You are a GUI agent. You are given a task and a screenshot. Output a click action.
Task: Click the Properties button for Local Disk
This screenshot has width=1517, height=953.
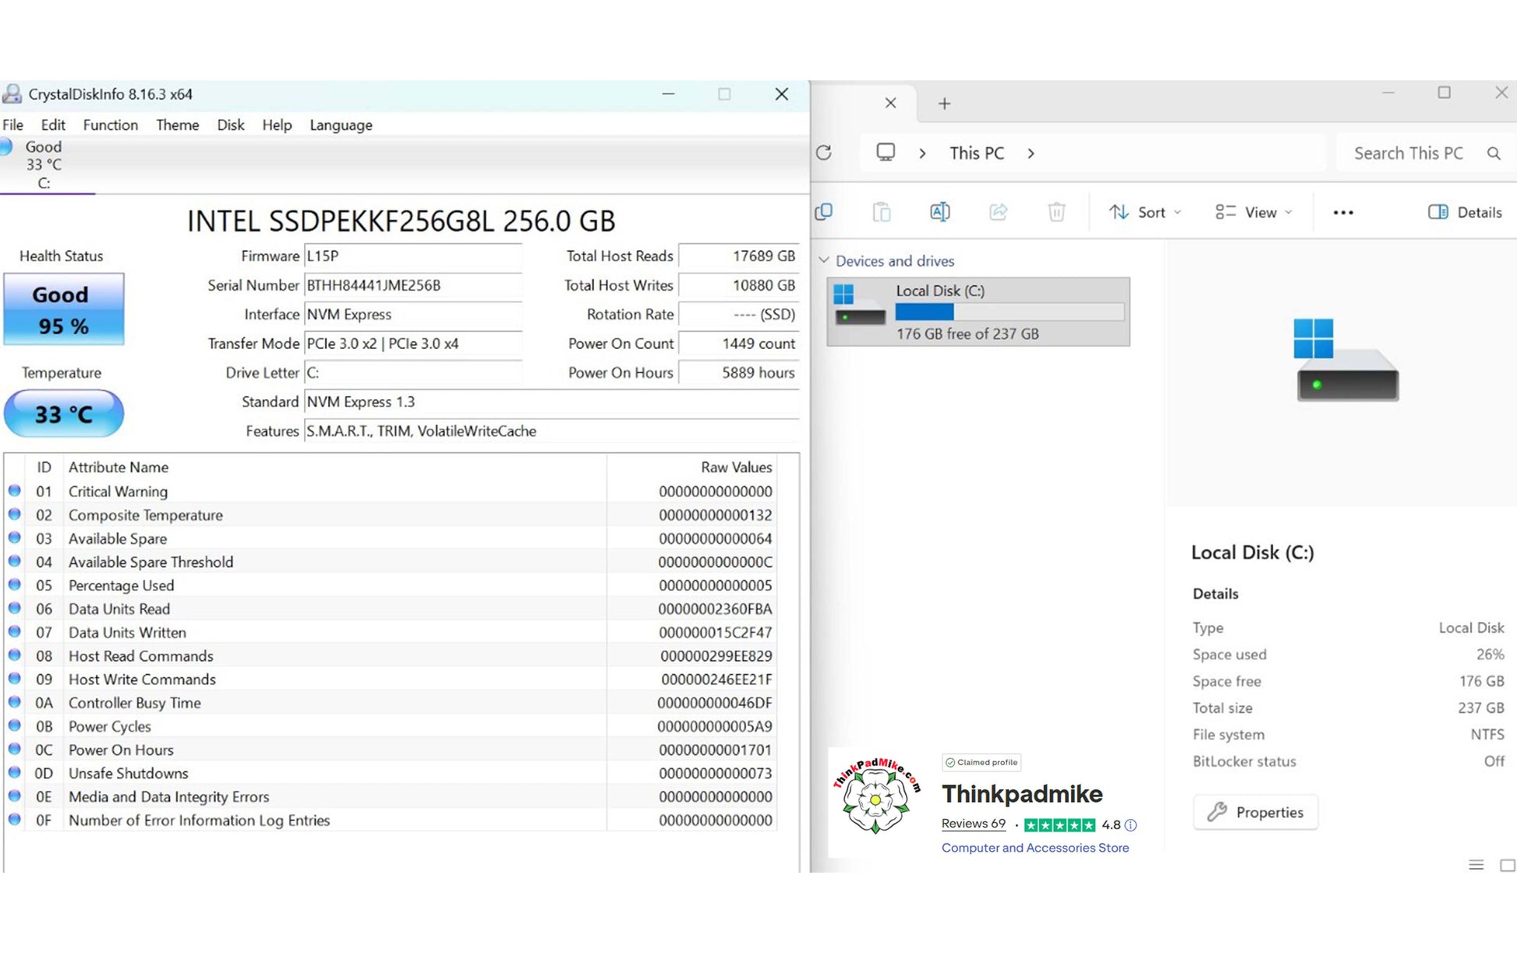pyautogui.click(x=1255, y=812)
